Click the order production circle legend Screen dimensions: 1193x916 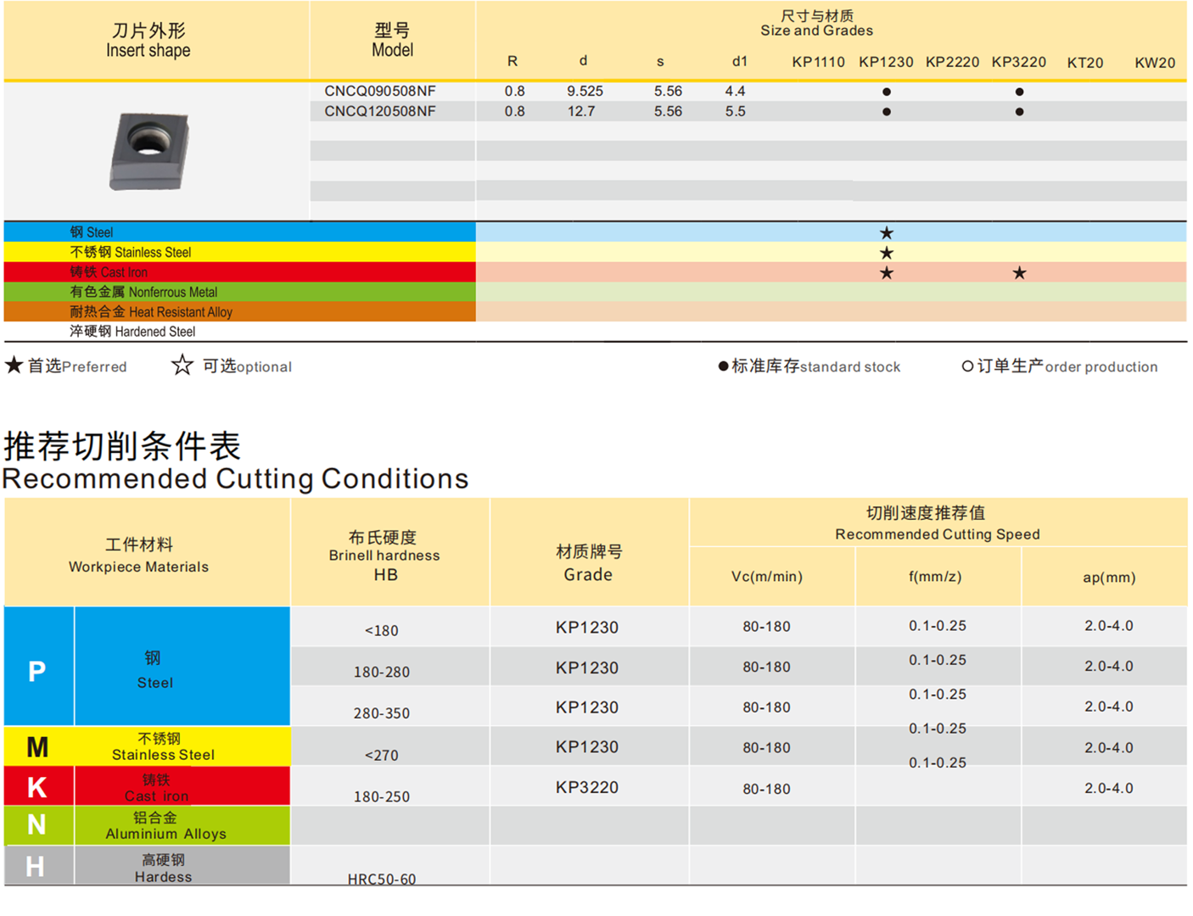coord(967,366)
